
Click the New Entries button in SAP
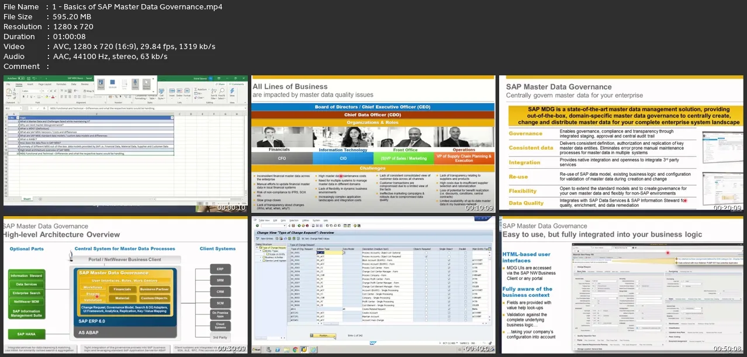click(x=267, y=238)
